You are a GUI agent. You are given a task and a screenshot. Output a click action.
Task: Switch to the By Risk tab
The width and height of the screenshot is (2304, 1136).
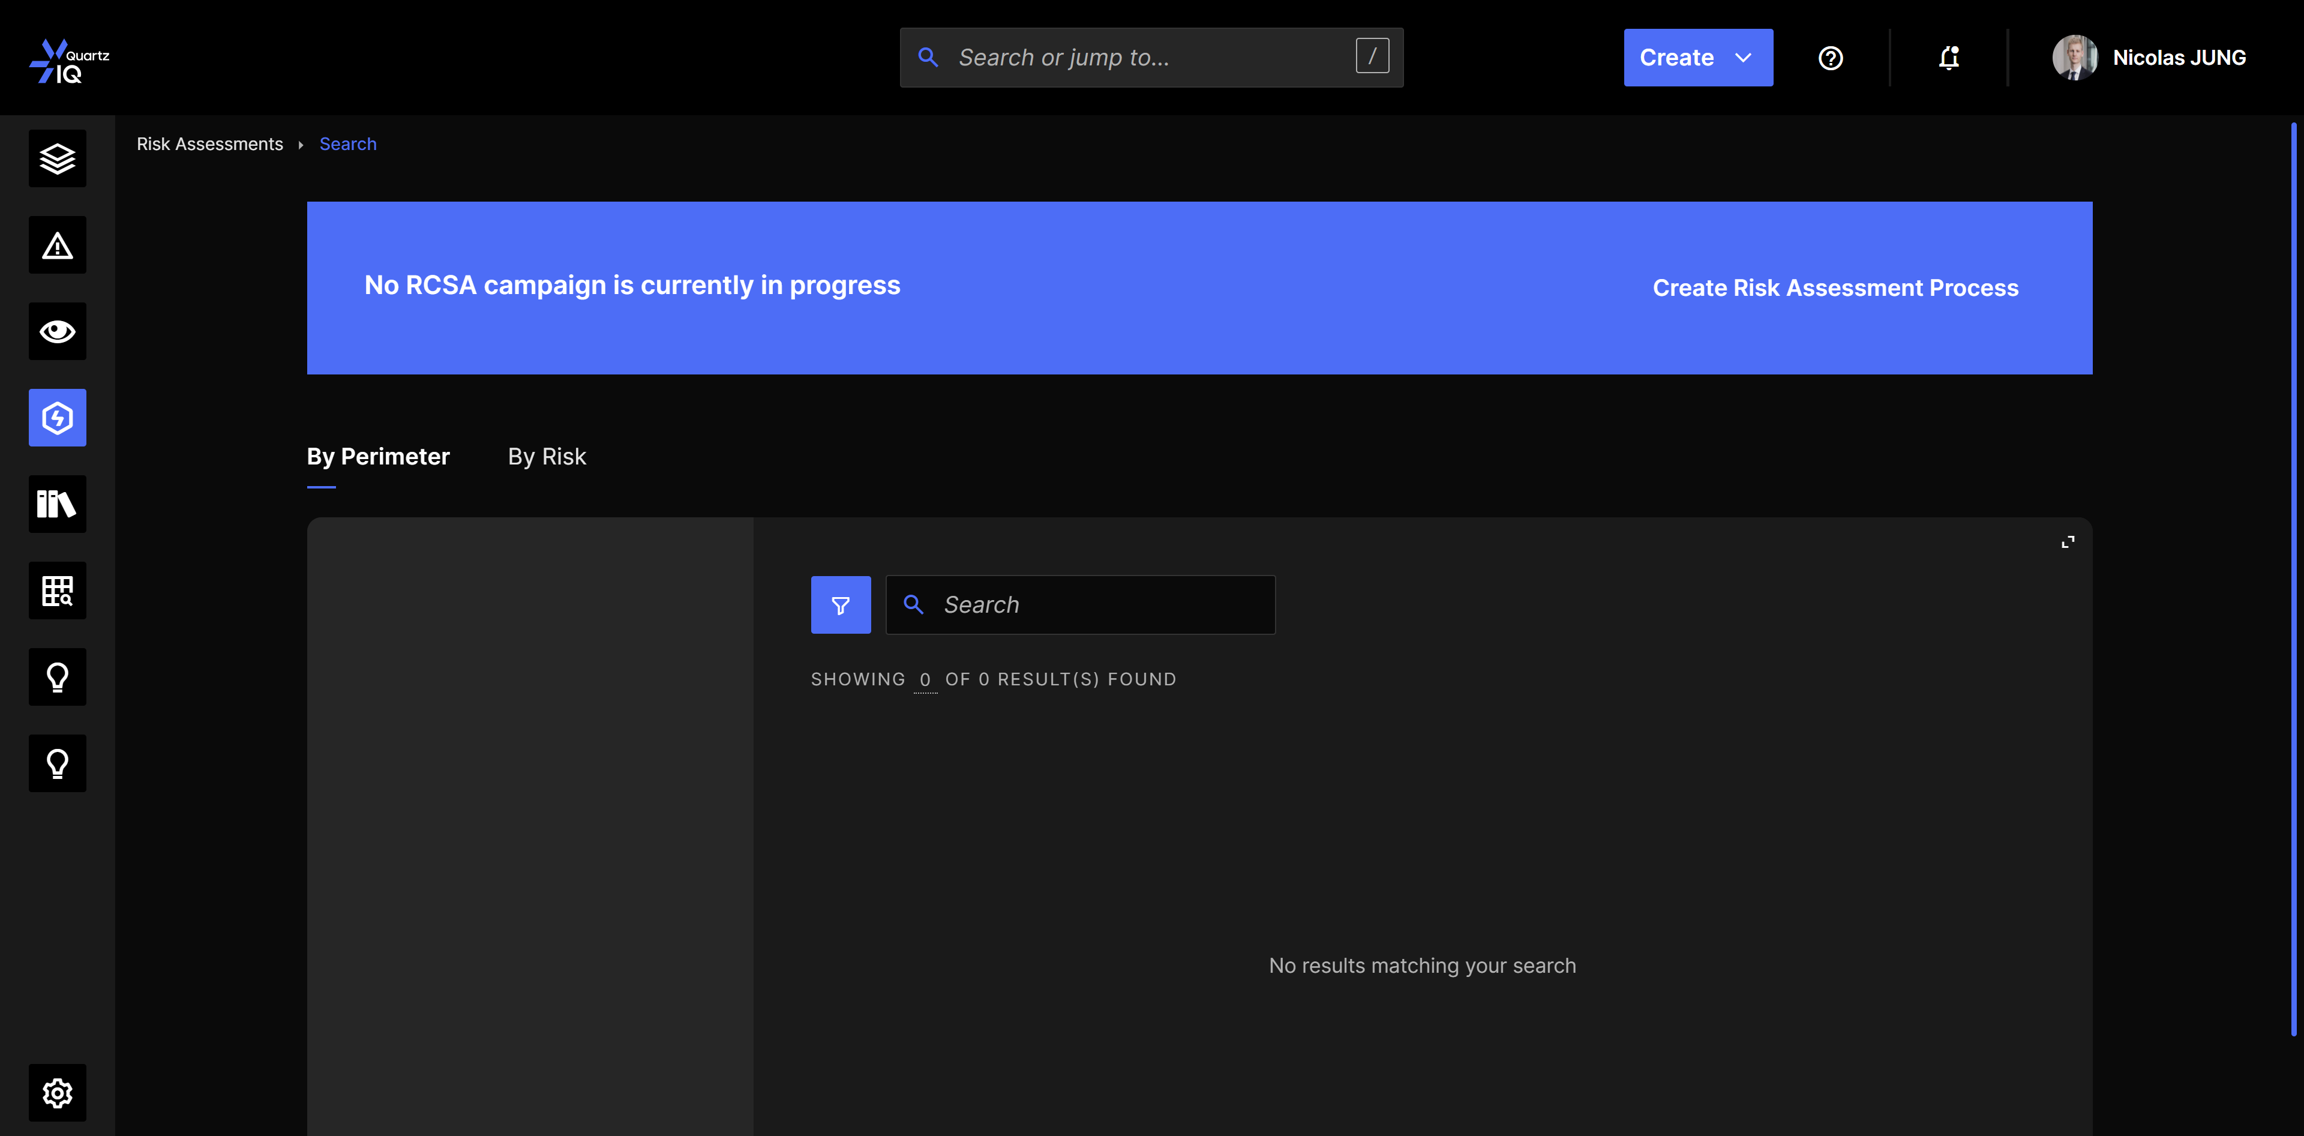pos(547,456)
